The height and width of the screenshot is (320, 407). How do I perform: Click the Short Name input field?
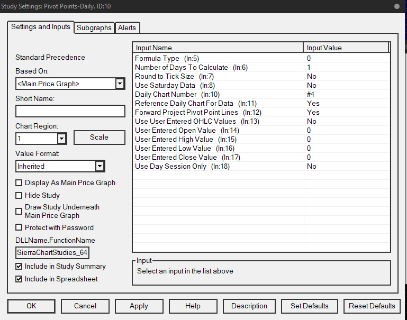coord(70,111)
